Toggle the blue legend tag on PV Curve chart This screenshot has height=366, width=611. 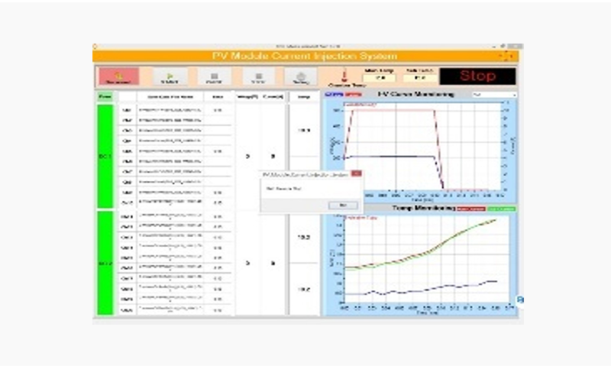[331, 95]
